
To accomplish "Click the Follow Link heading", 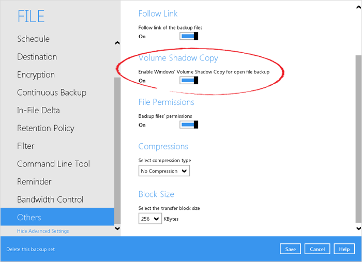I will [158, 13].
